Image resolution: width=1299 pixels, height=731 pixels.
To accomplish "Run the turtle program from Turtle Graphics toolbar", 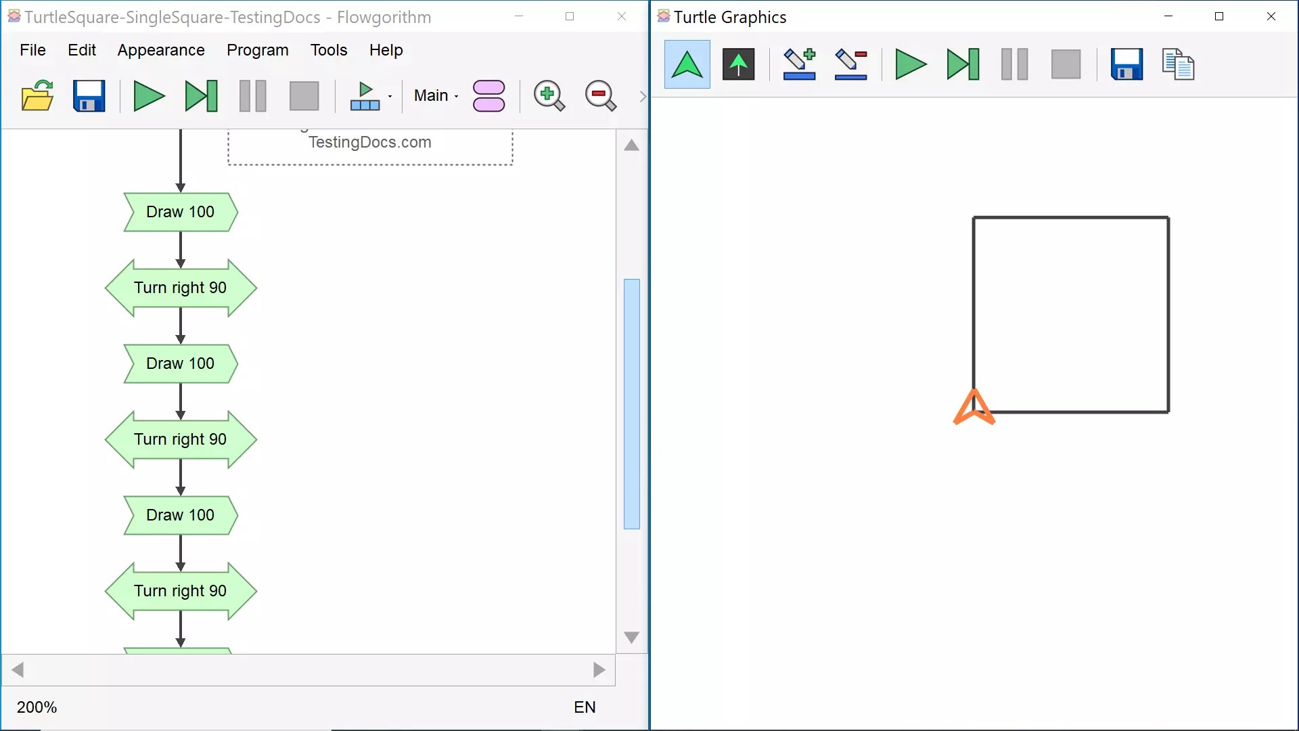I will coord(910,64).
